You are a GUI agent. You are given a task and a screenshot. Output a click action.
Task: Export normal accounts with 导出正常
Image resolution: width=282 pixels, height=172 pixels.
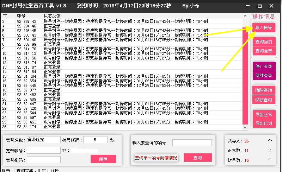point(264,114)
